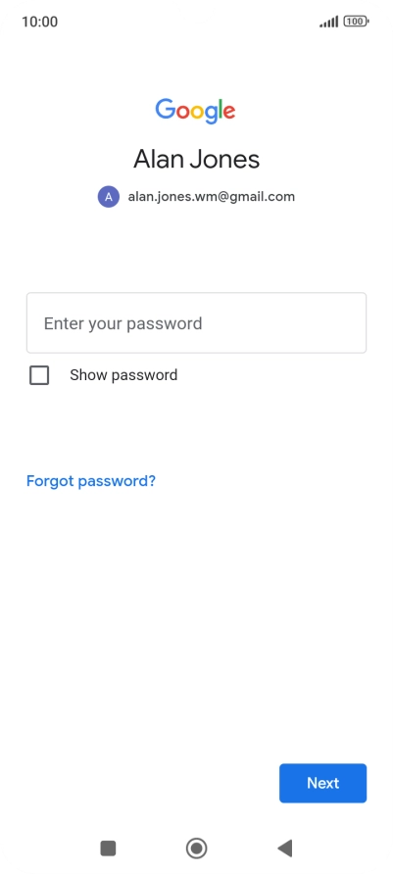The height and width of the screenshot is (874, 393).
Task: Go back using the triangle navigation button
Action: pyautogui.click(x=285, y=849)
